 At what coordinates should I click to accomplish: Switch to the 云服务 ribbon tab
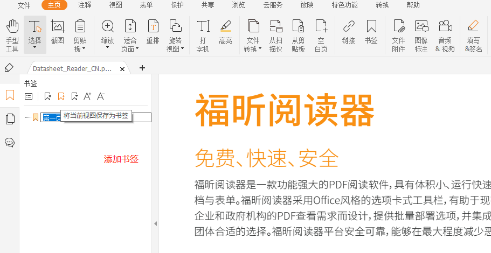point(273,5)
